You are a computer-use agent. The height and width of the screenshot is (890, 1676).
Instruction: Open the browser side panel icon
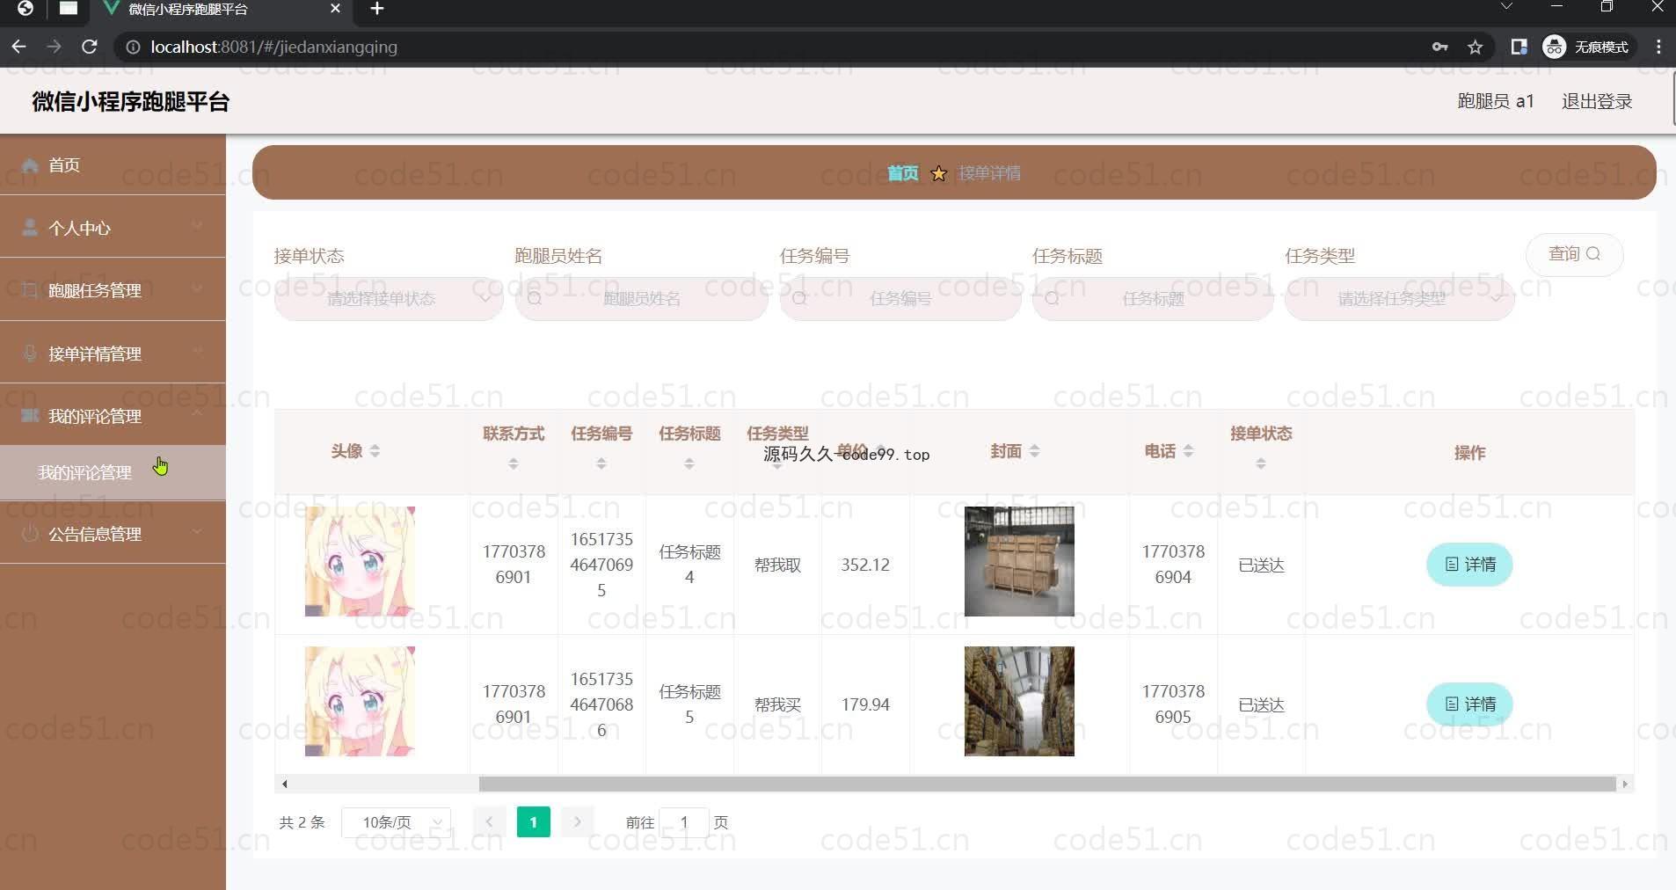tap(1519, 47)
